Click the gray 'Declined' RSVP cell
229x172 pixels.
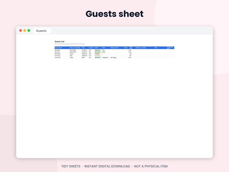point(98,56)
